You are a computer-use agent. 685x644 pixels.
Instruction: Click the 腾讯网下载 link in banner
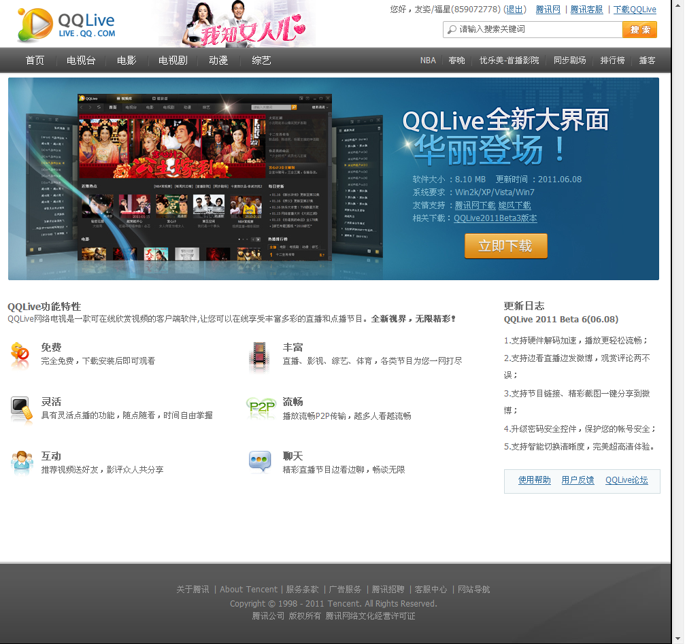click(475, 205)
